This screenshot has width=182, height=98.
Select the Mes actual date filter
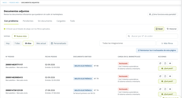pos(41,43)
